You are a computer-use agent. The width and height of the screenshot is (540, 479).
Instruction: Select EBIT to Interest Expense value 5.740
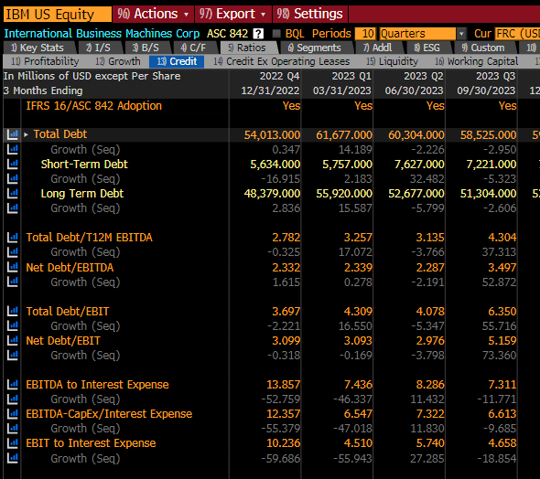click(430, 443)
